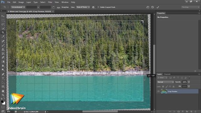Screen dimensions: 201x113
Task: Open the Unconstrained aspect ratio dropdown
Action: [x=18, y=7]
